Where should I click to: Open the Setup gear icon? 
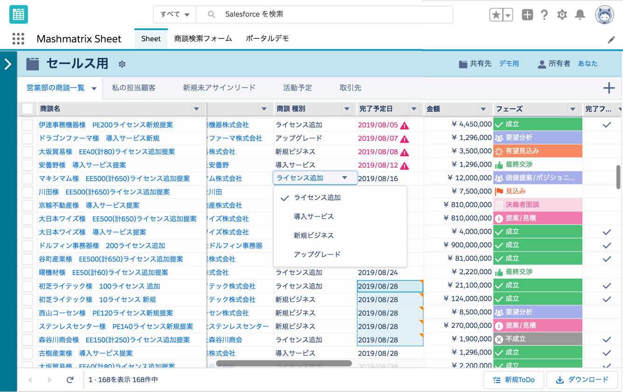point(562,14)
